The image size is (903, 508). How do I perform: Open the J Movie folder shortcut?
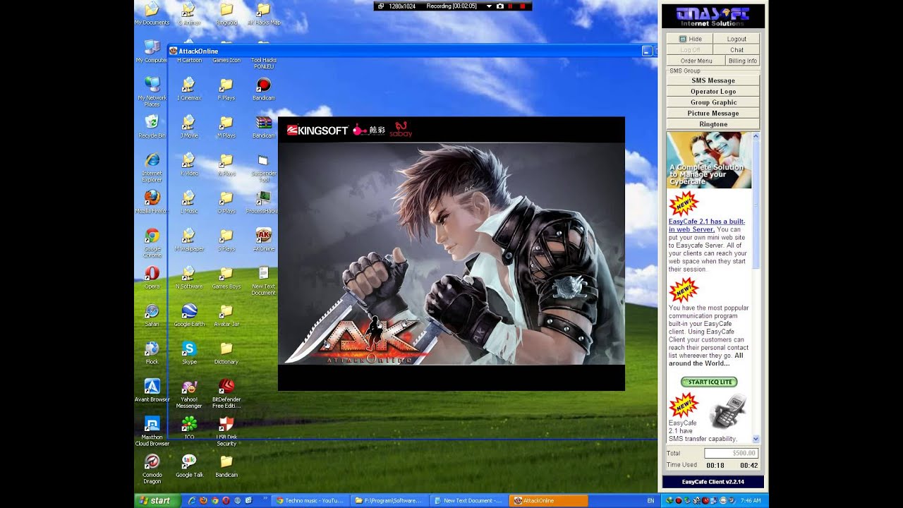pos(188,126)
